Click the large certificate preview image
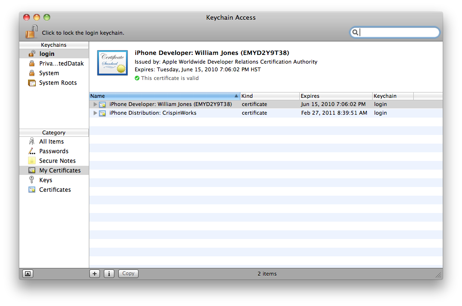This screenshot has width=462, height=306. 112,63
